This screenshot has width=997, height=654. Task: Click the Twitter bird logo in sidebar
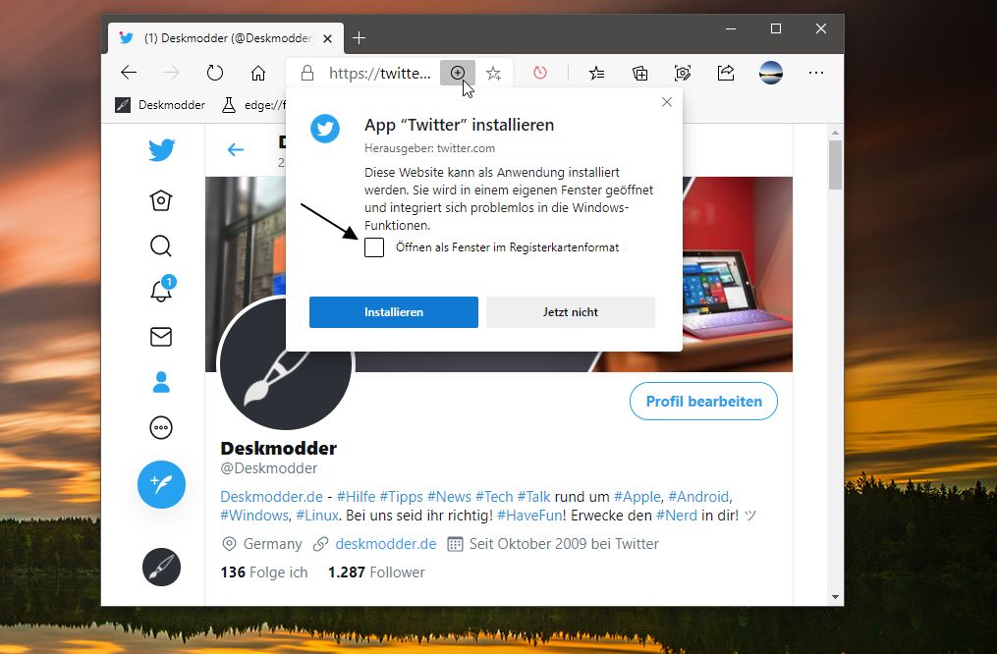point(161,150)
